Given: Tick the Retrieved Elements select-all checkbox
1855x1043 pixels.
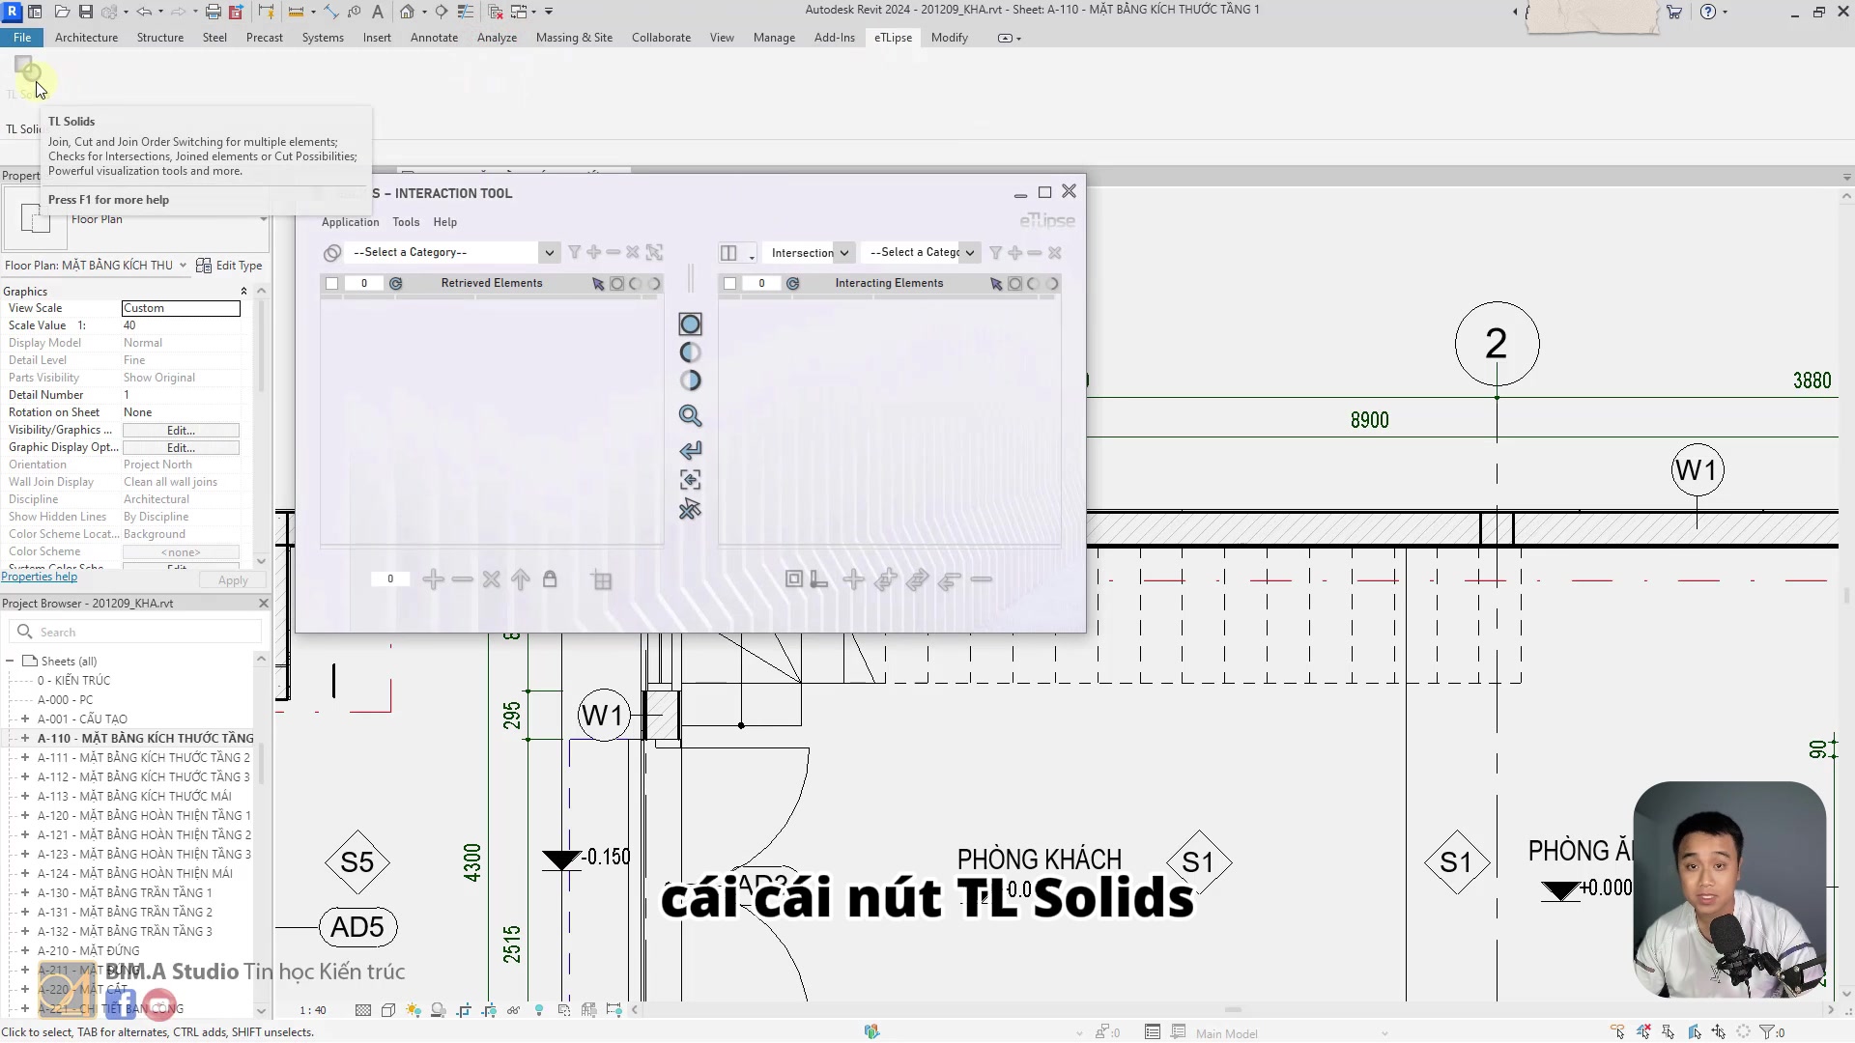Looking at the screenshot, I should click(x=332, y=283).
